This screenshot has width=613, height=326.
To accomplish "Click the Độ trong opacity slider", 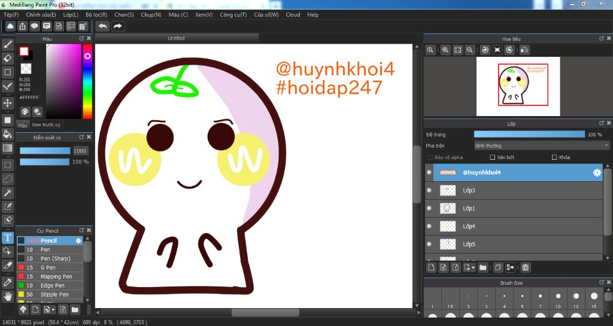I will tap(529, 135).
